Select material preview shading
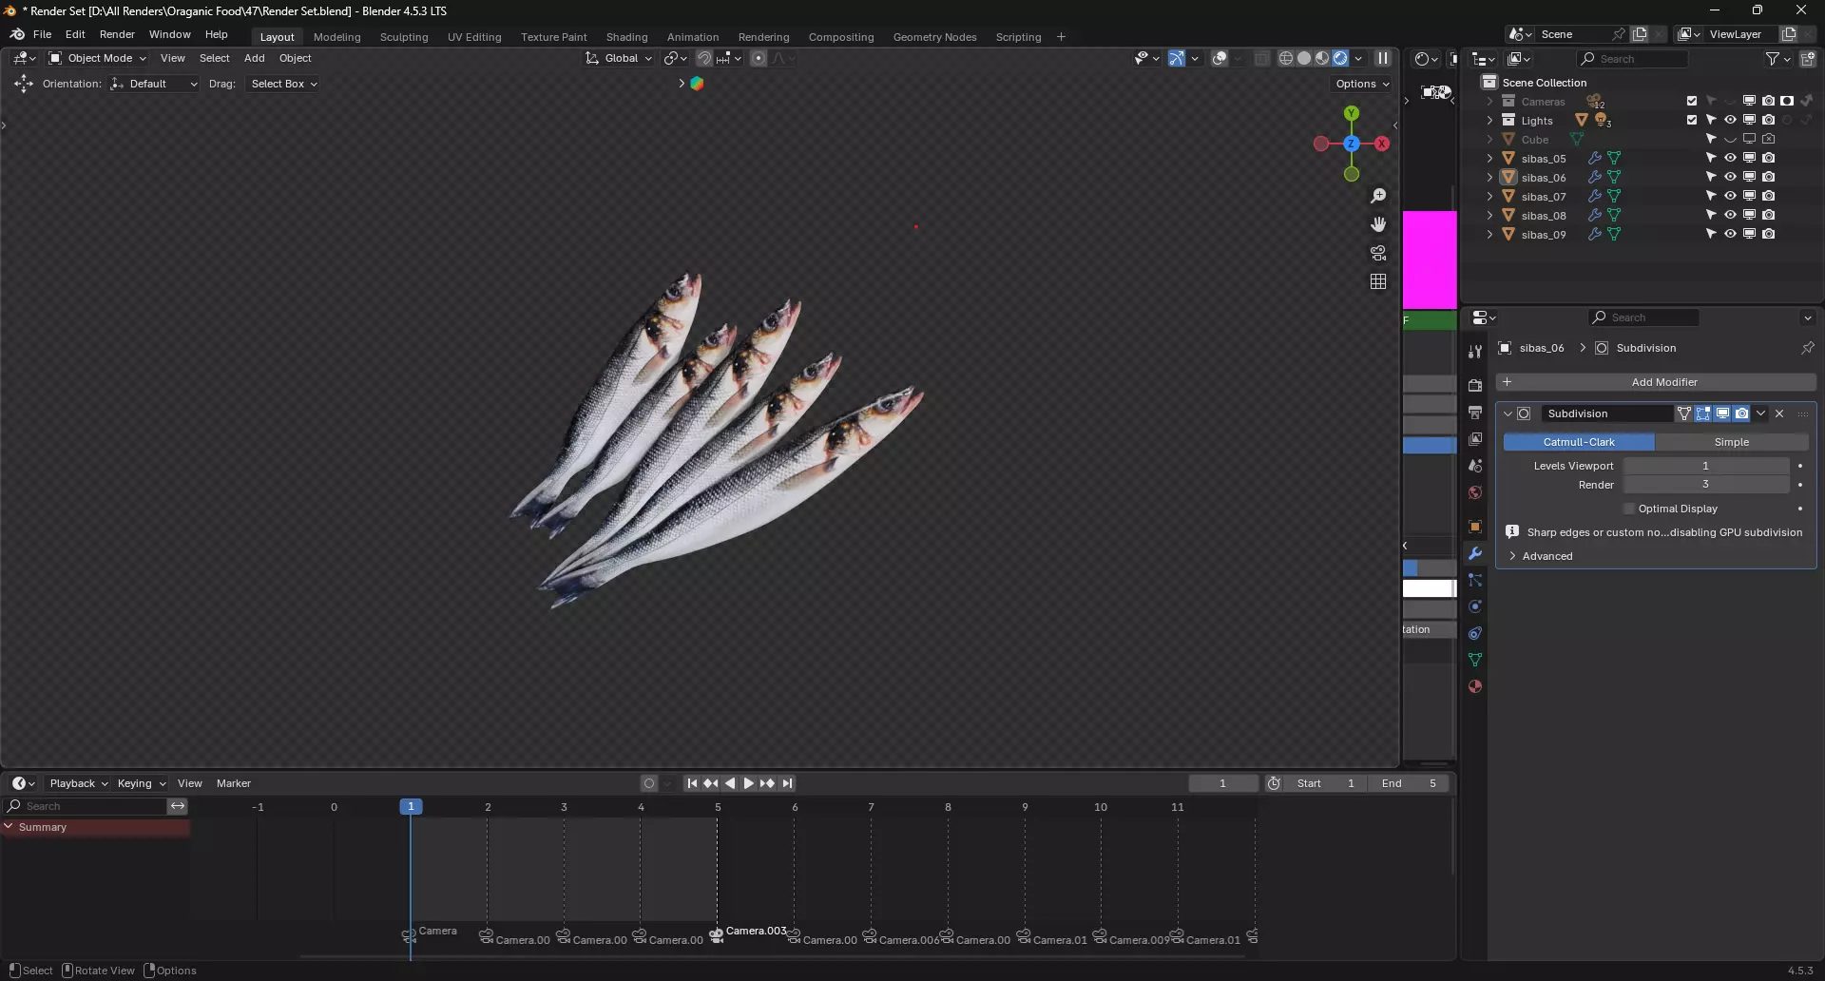 click(x=1322, y=58)
